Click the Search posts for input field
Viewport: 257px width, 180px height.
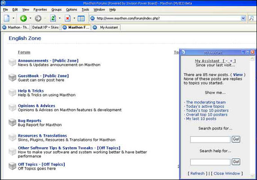tap(210, 139)
